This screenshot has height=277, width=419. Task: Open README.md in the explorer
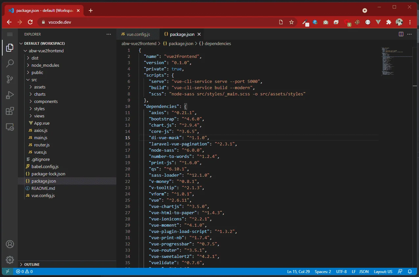coord(43,188)
